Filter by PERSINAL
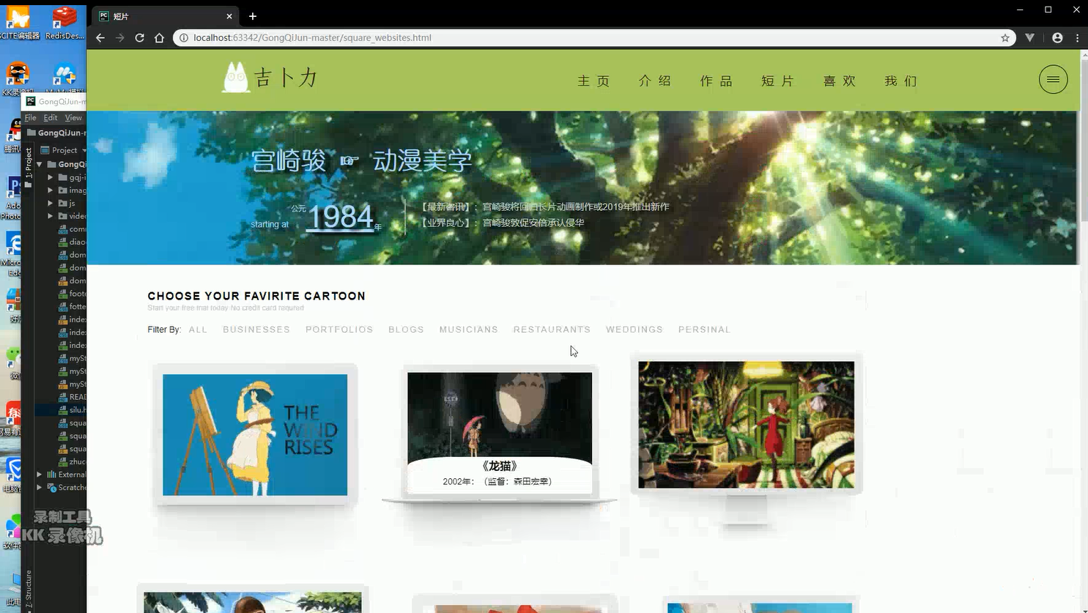 coord(704,330)
